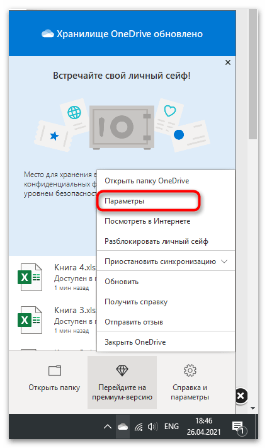
Task: Click the OneDrive cloud tray icon
Action: click(x=123, y=427)
